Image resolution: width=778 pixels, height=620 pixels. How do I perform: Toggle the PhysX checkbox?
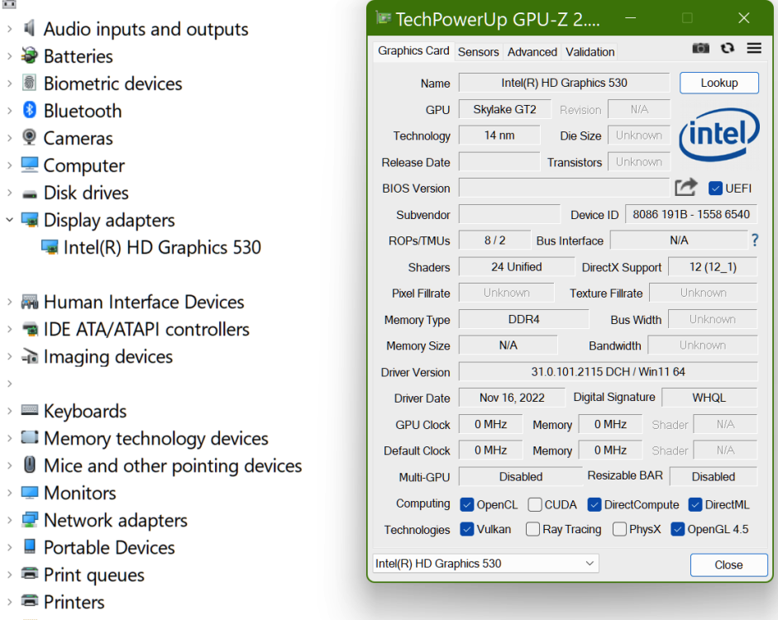pos(620,529)
